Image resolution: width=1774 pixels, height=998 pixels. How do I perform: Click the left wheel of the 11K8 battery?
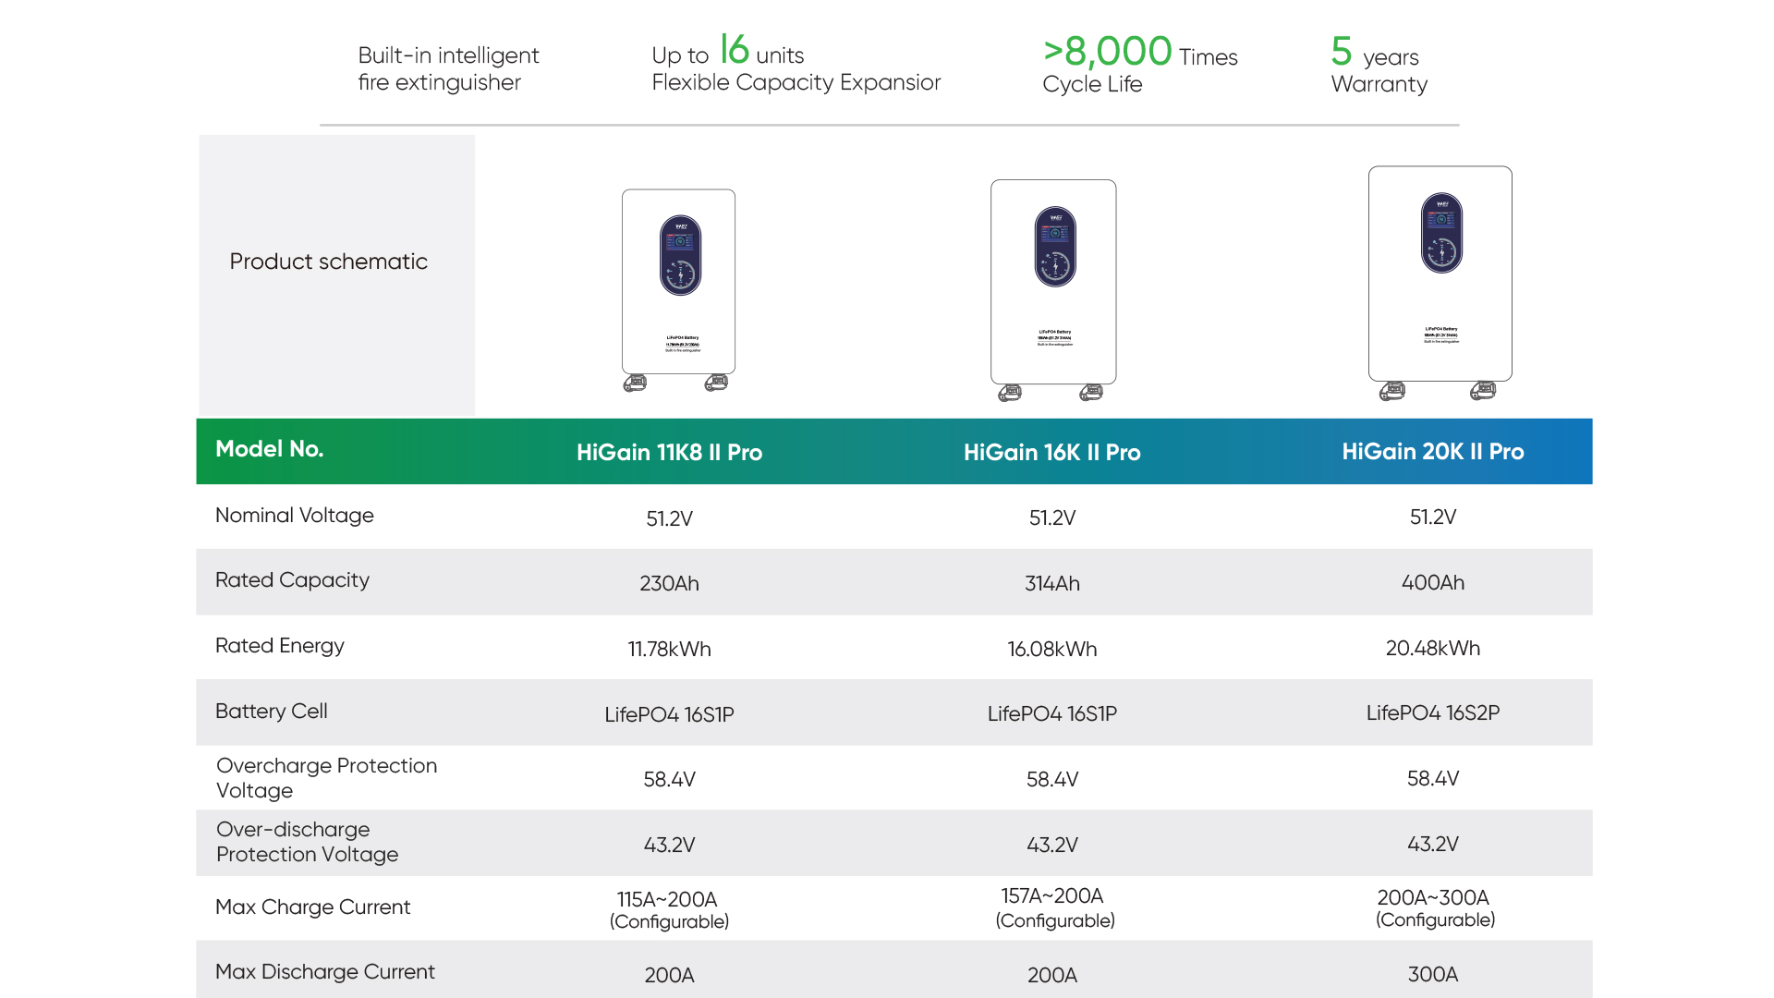(x=635, y=383)
